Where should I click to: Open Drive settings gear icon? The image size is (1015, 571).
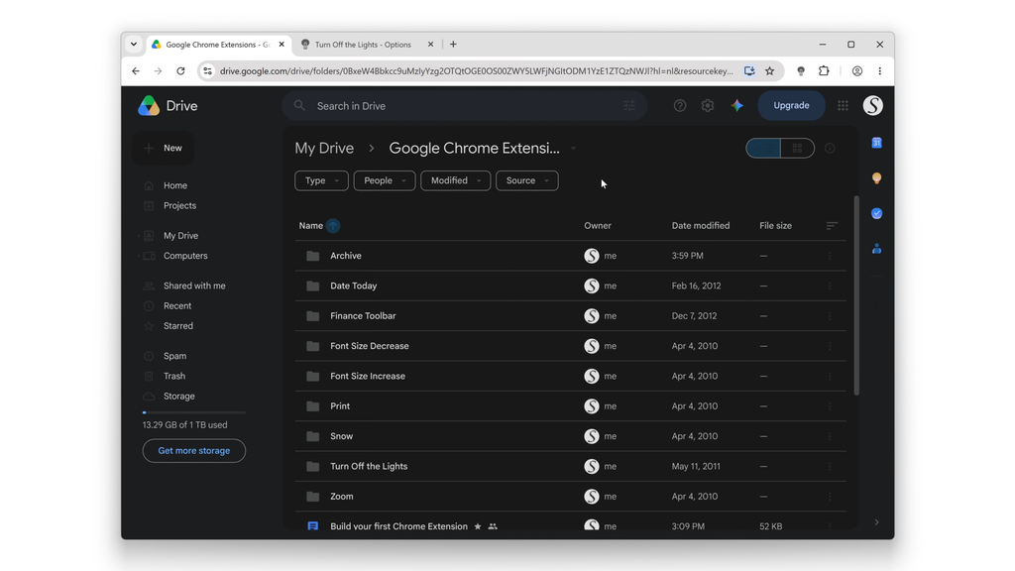[708, 105]
